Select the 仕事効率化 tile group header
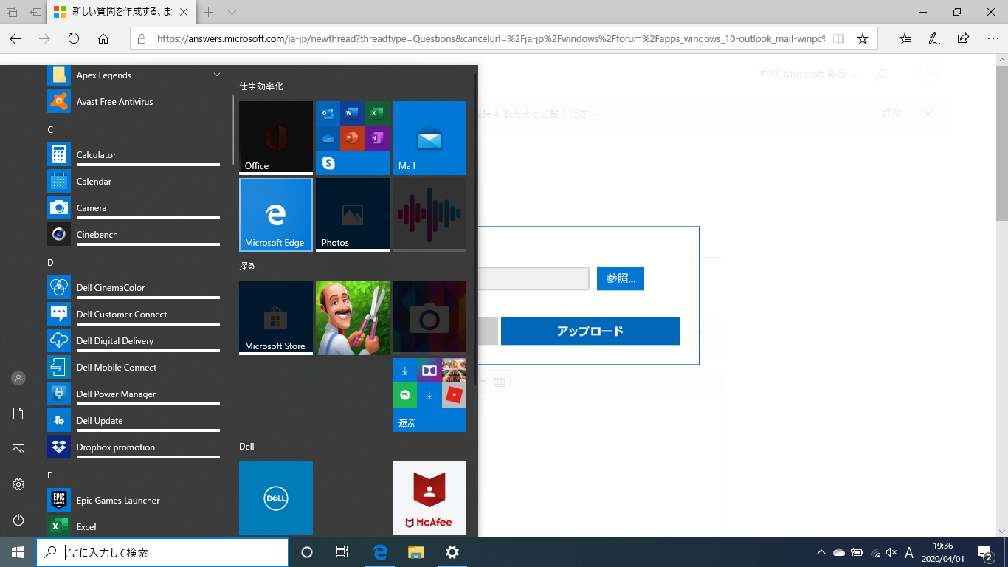Image resolution: width=1008 pixels, height=567 pixels. click(x=261, y=86)
